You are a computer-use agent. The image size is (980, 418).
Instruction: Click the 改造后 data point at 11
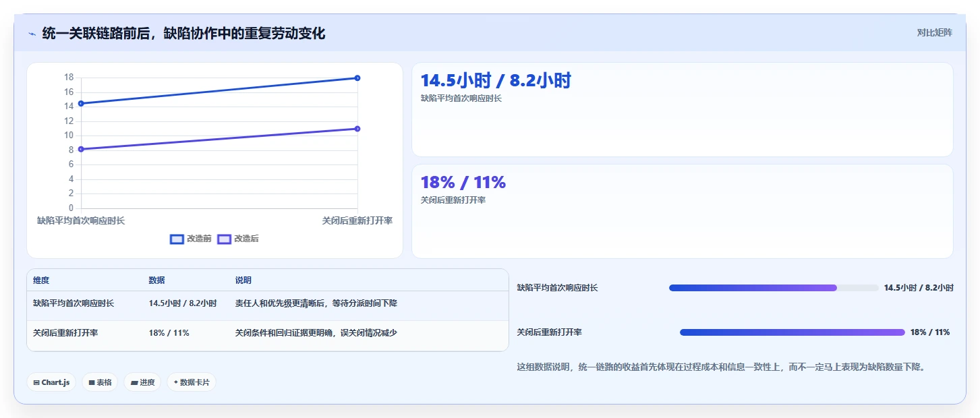click(x=357, y=129)
